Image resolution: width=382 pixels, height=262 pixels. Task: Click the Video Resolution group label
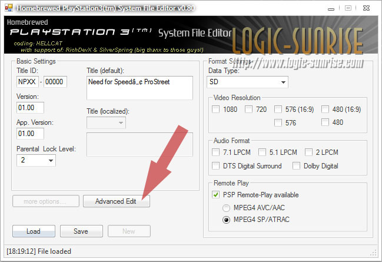[237, 98]
